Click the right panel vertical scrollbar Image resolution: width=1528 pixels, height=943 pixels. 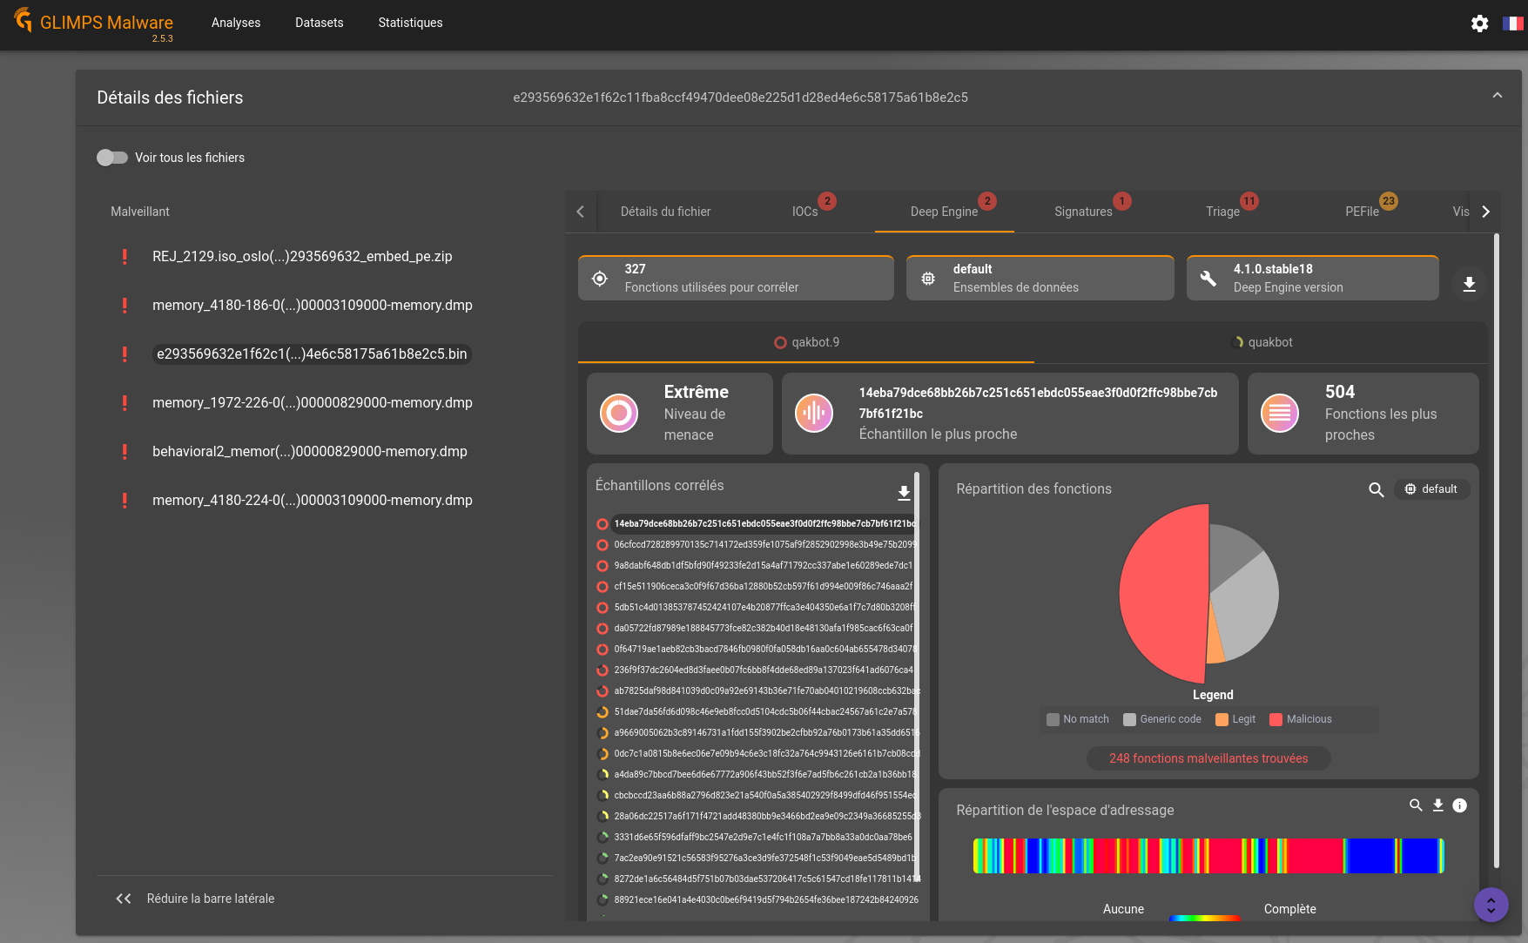pyautogui.click(x=1497, y=550)
